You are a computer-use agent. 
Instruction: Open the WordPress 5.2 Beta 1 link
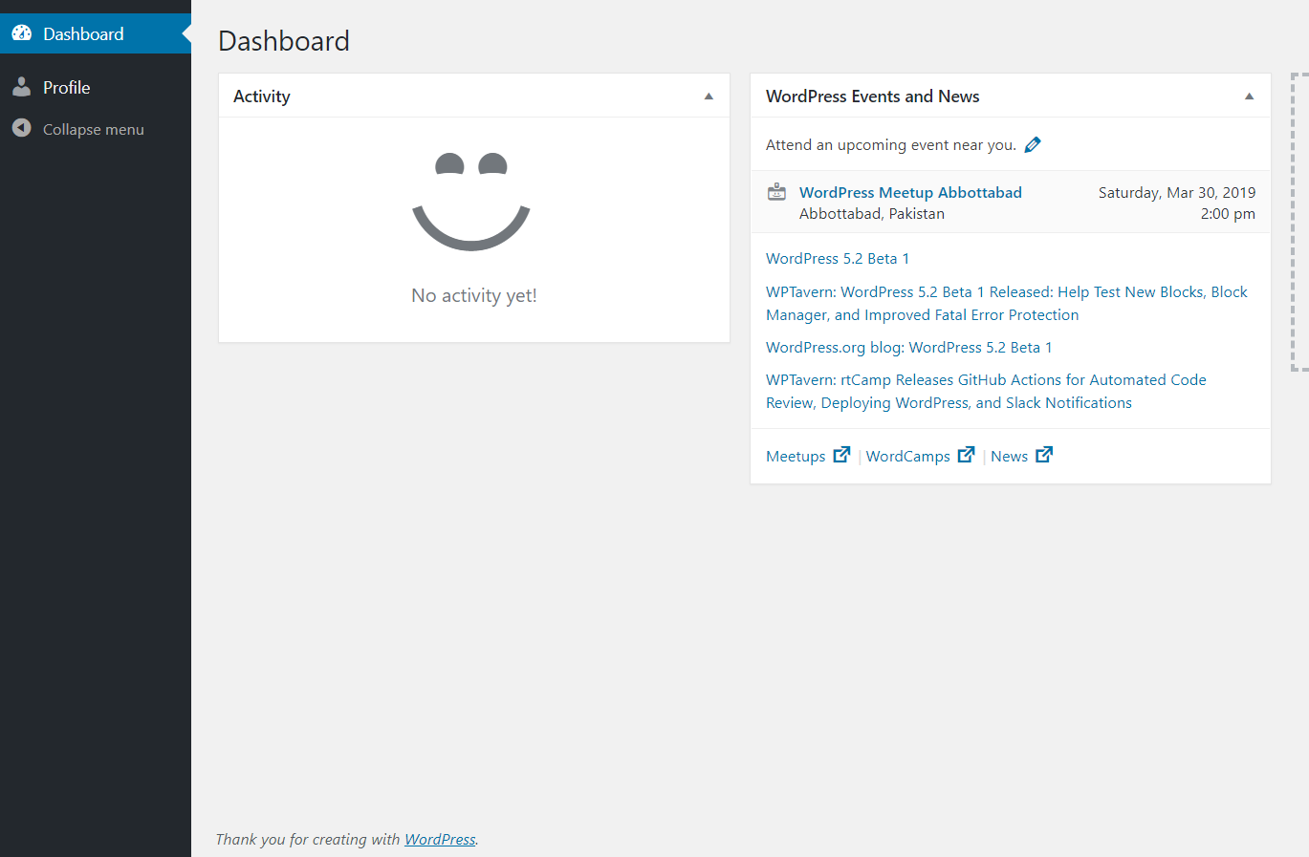pos(838,259)
